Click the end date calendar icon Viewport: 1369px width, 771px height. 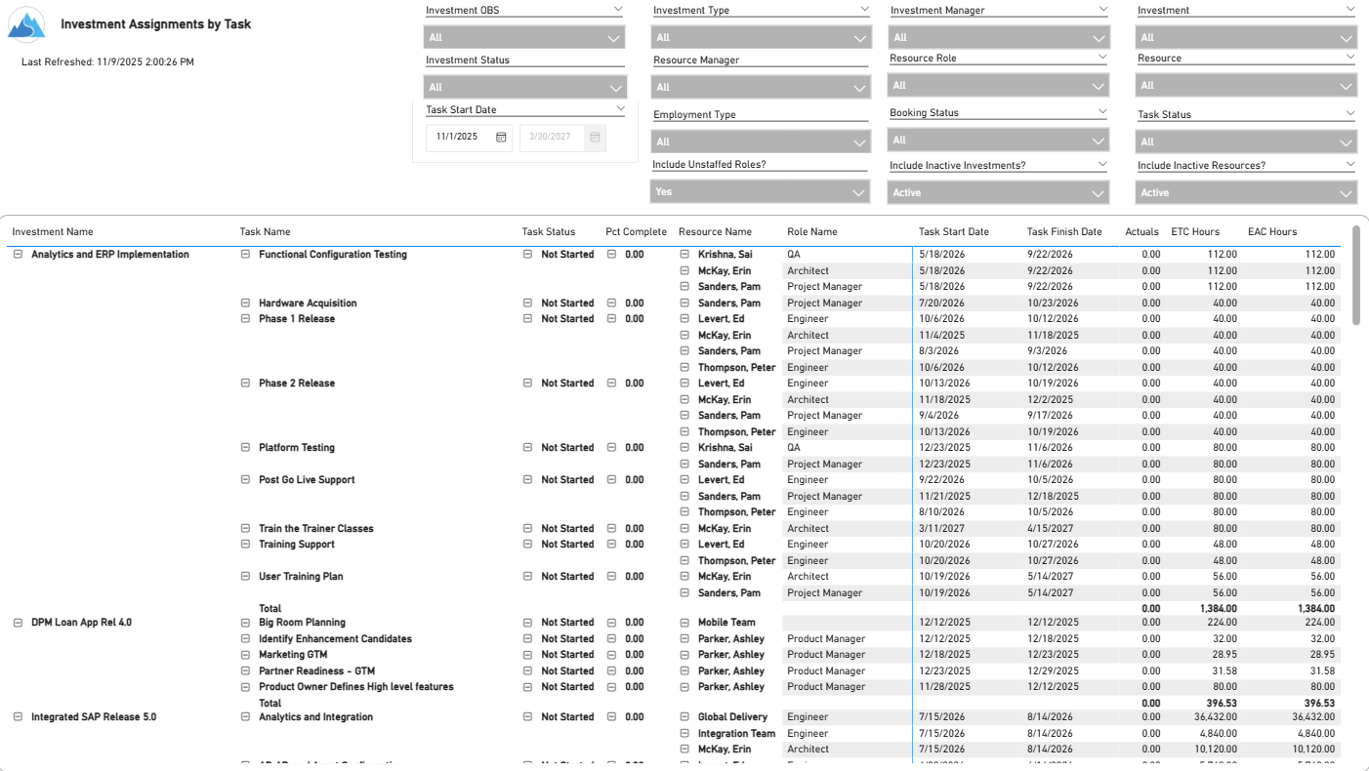pyautogui.click(x=595, y=138)
